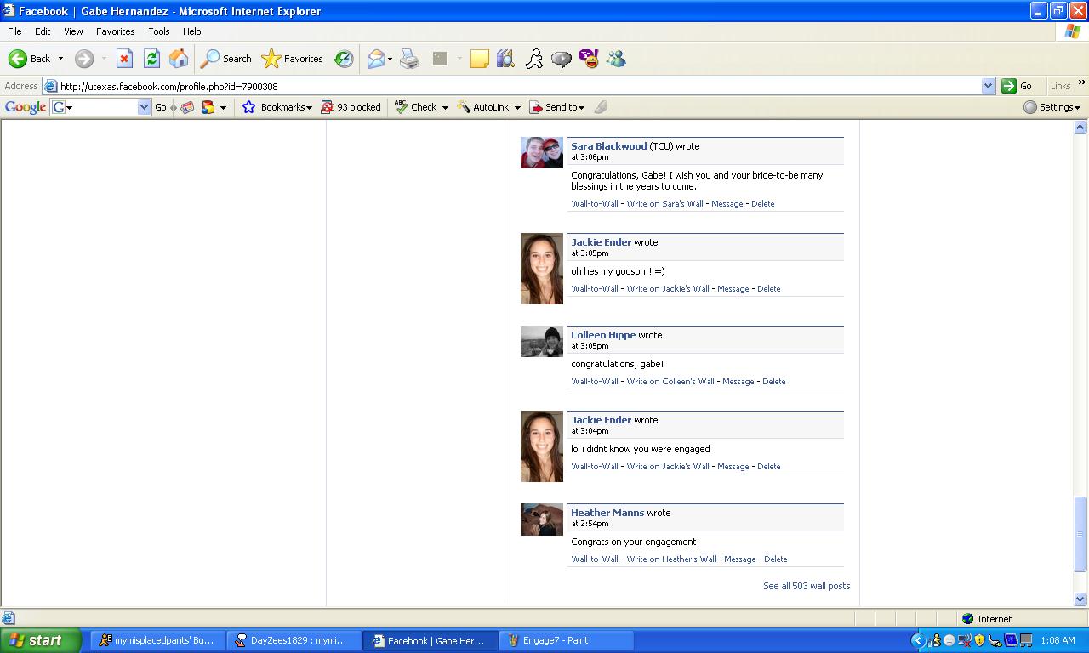Open the Favorites star button
This screenshot has height=653, width=1089.
tap(293, 59)
